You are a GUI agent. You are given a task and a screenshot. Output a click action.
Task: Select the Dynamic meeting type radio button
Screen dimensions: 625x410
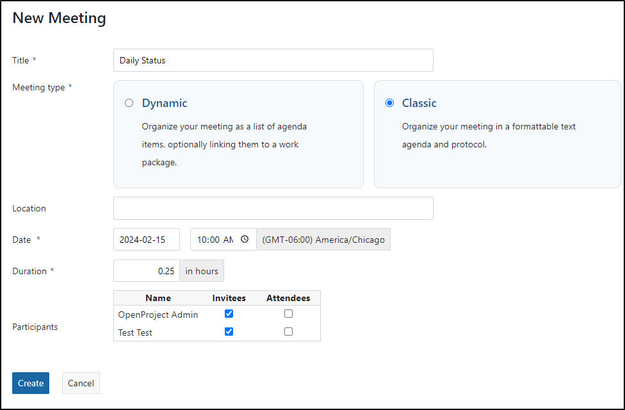(x=129, y=103)
